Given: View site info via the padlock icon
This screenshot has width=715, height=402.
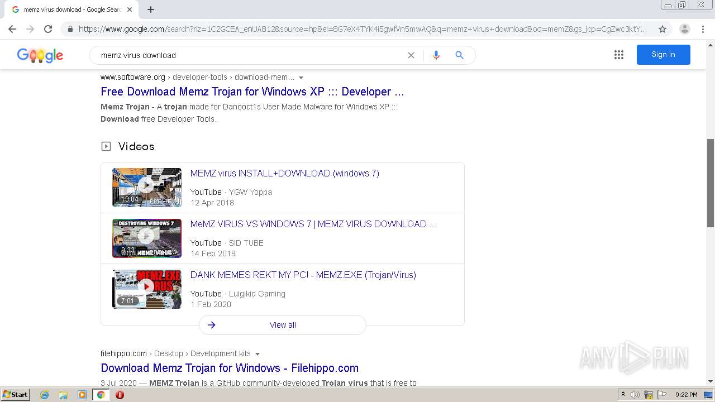Looking at the screenshot, I should [x=70, y=29].
